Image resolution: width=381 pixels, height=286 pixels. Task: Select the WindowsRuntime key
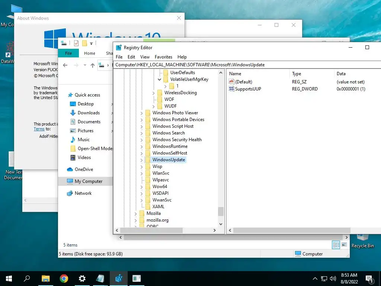[x=170, y=146]
